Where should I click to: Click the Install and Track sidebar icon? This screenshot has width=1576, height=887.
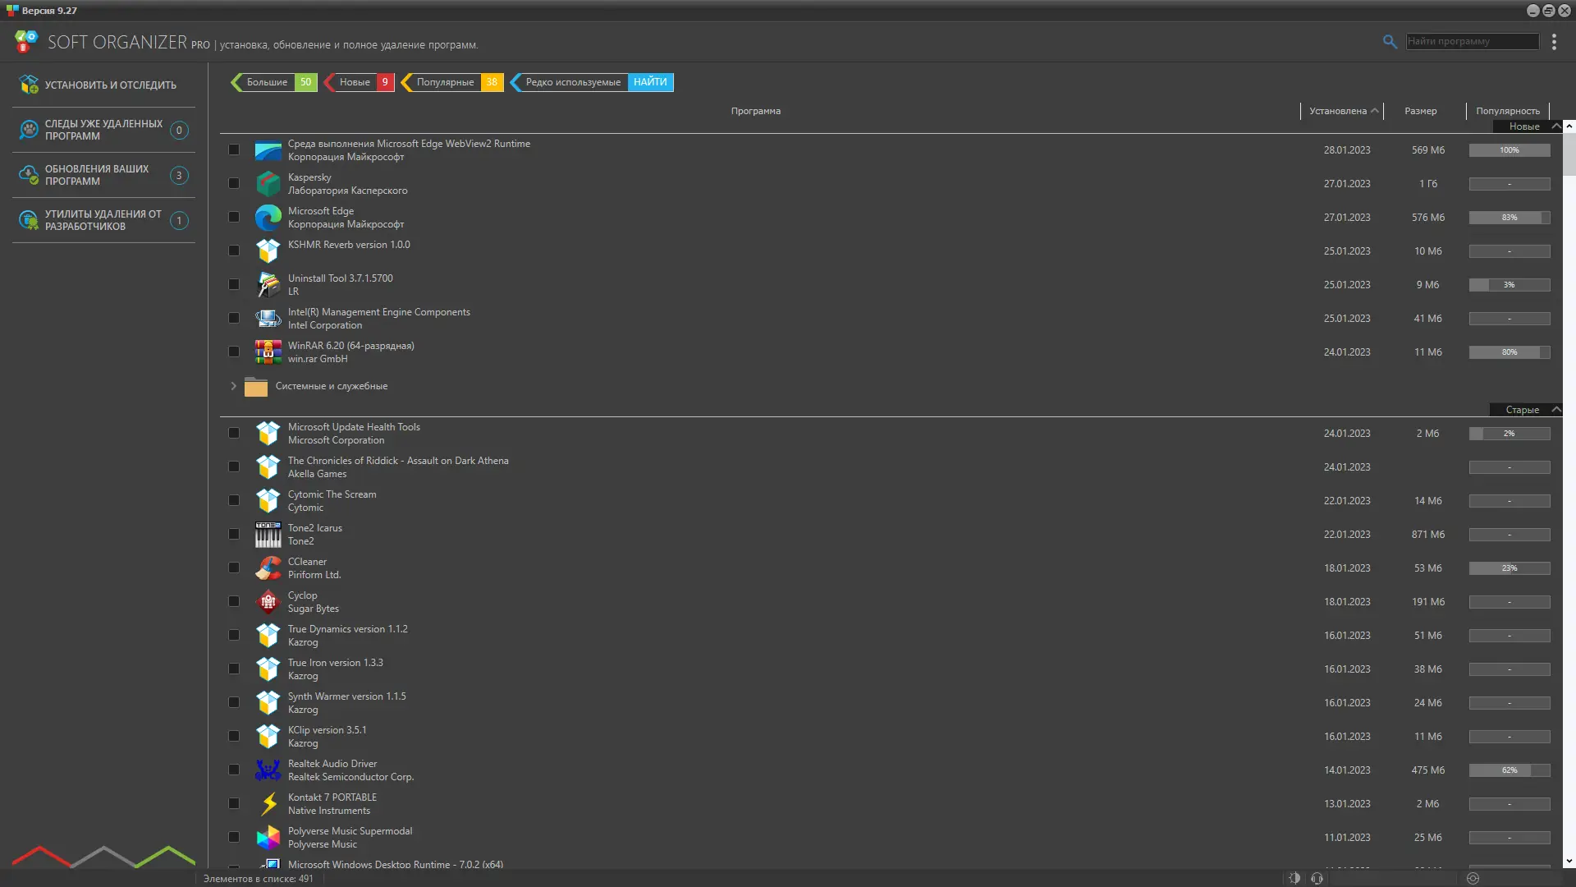point(30,85)
